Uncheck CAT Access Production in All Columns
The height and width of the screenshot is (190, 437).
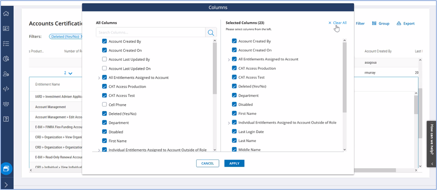105,86
